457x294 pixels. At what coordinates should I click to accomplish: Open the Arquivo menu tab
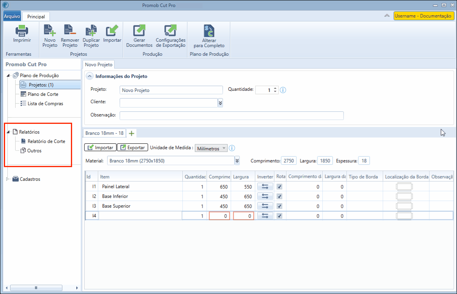point(12,16)
